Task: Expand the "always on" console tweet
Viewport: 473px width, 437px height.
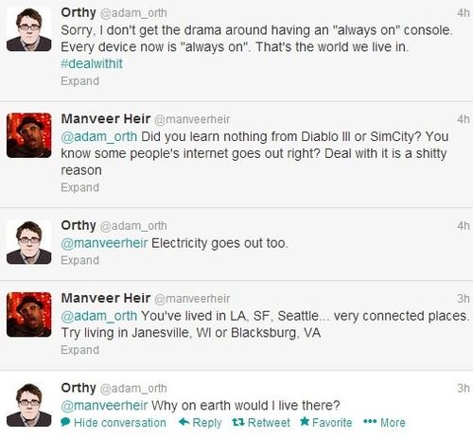Action: point(79,81)
